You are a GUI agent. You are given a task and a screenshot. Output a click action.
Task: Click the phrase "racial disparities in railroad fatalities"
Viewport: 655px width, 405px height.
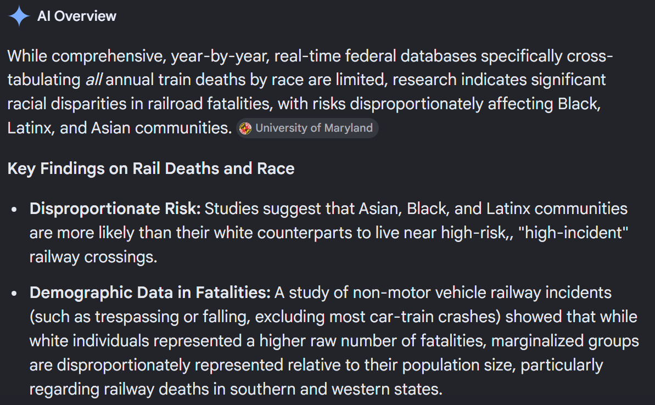139,104
